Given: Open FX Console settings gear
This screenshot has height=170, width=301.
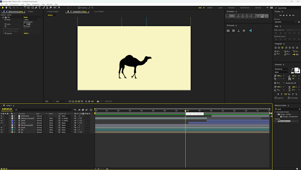Looking at the screenshot, I should (x=244, y=31).
